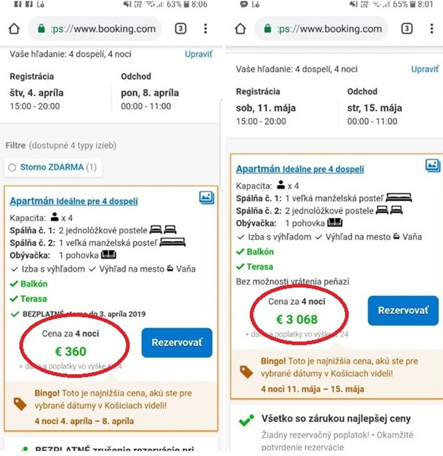This screenshot has height=456, width=443.
Task: Open tab switcher in left browser
Action: (x=180, y=29)
